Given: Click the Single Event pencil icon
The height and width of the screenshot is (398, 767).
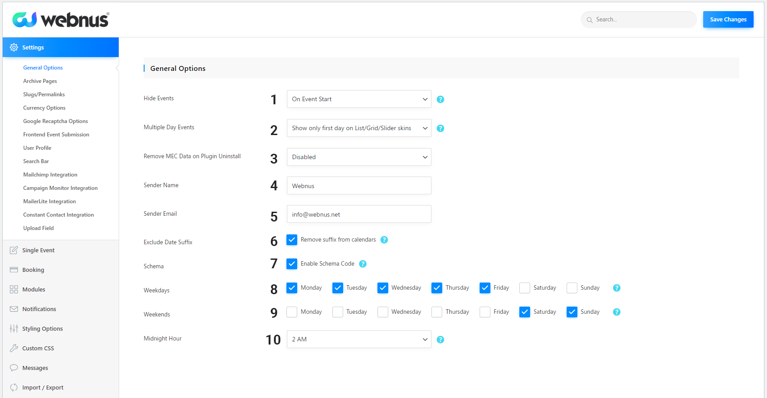Looking at the screenshot, I should 14,250.
